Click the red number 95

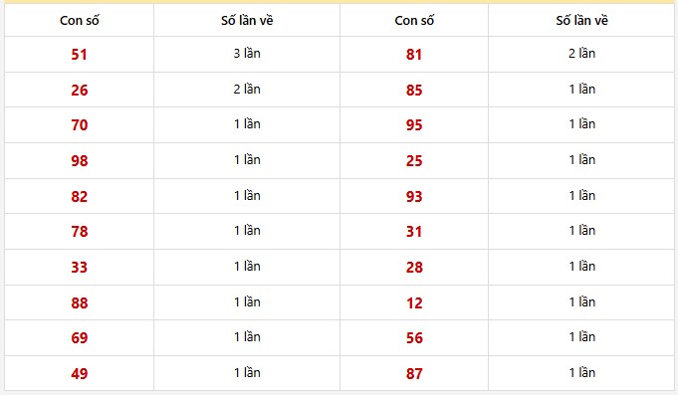pos(414,125)
